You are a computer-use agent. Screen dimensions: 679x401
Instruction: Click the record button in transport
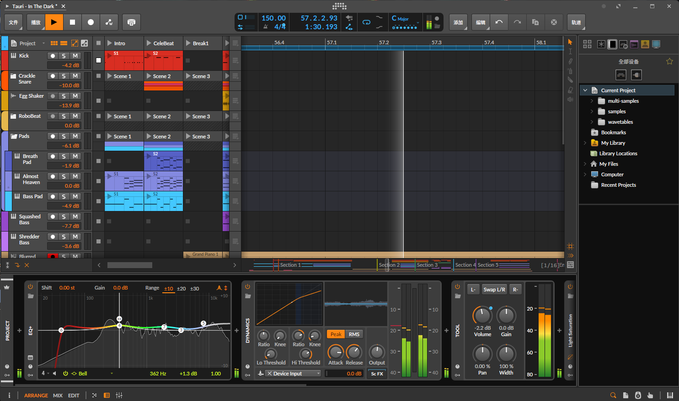[91, 22]
